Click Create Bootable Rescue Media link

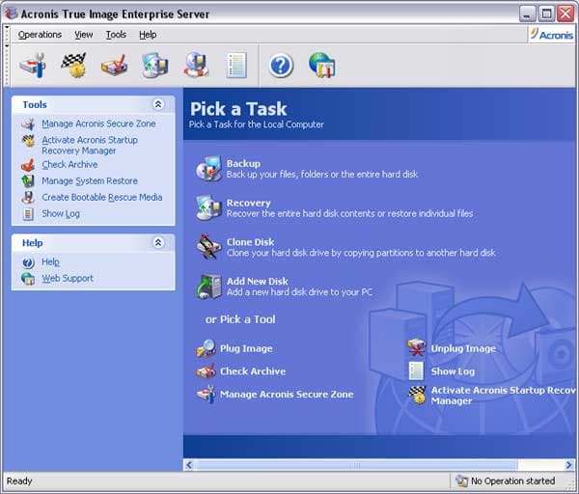[x=102, y=197]
